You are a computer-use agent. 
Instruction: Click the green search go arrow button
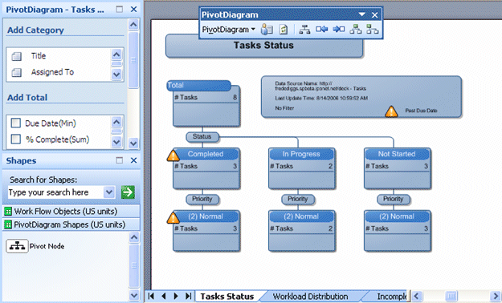128,192
